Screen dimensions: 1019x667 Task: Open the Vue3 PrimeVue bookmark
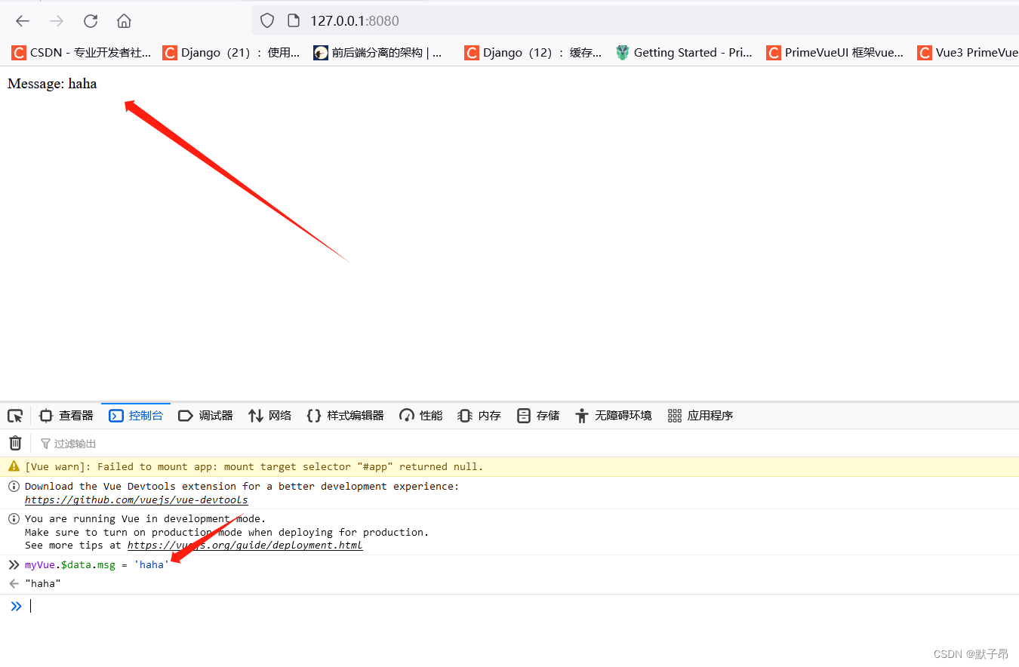click(968, 53)
